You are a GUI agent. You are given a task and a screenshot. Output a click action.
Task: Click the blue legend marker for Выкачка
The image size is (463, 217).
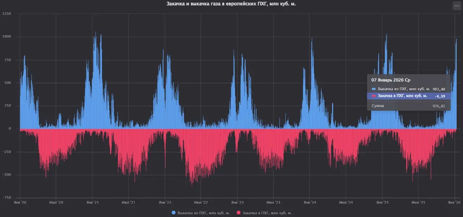[x=174, y=213]
